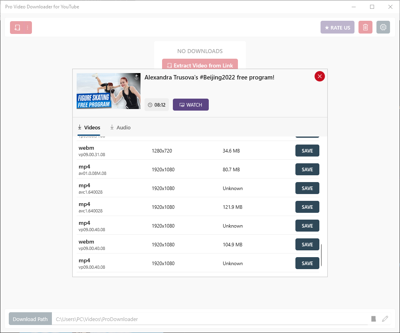Click the trash delete-all icon
Viewport: 400px width, 333px height.
click(x=365, y=27)
